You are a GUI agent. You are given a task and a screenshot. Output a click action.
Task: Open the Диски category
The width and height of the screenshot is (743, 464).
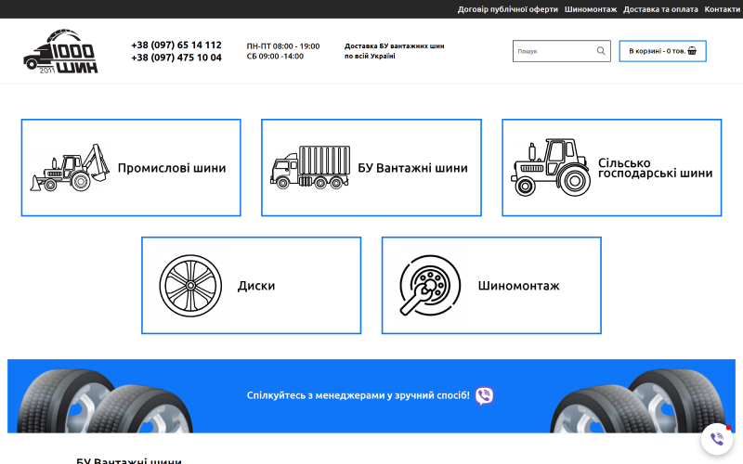point(251,286)
